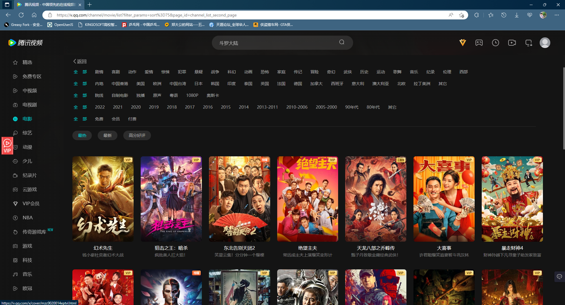Open 电视剧 in the sidebar
This screenshot has width=565, height=305.
29,105
